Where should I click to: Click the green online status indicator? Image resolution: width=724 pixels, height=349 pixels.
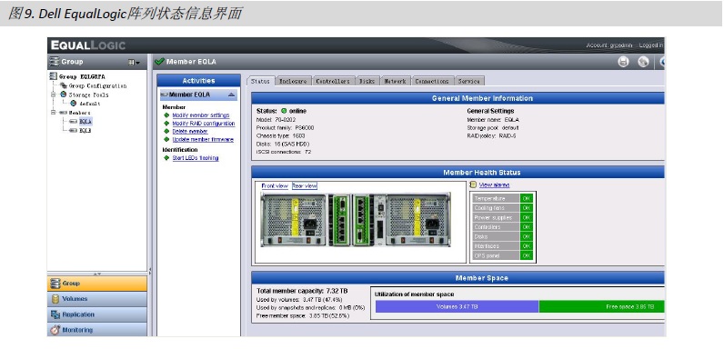[x=284, y=111]
